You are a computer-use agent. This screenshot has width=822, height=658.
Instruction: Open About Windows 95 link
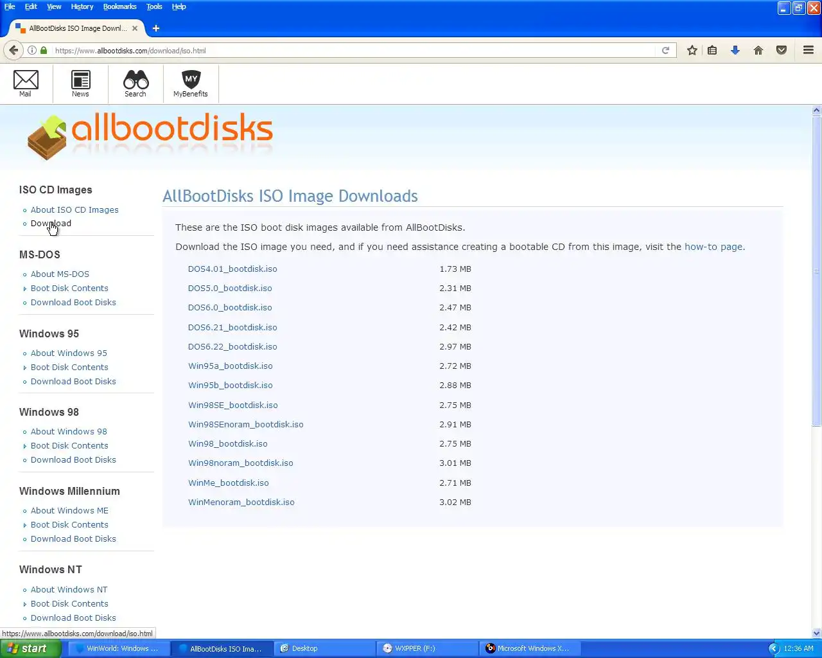pyautogui.click(x=69, y=353)
